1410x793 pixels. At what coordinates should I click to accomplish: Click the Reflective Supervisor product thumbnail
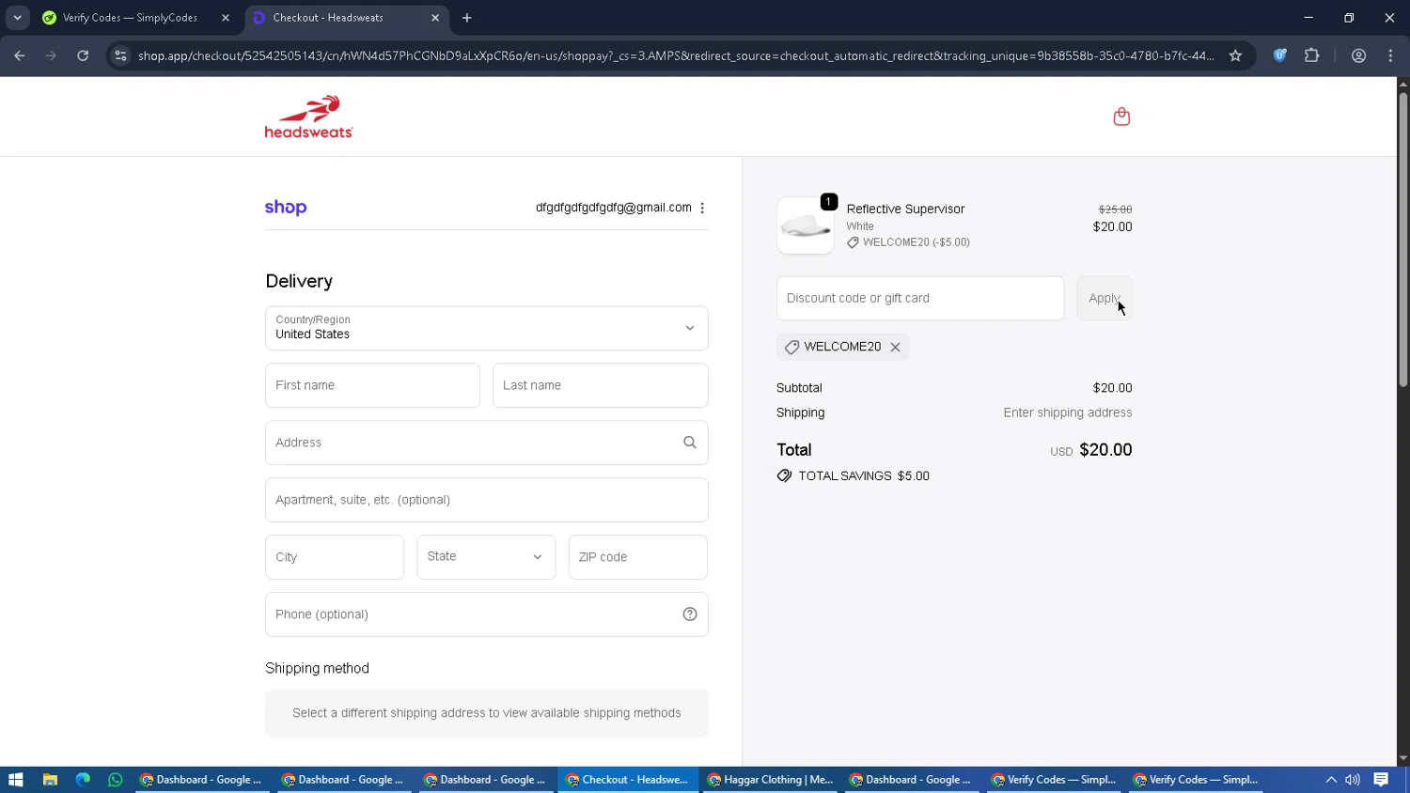pyautogui.click(x=805, y=225)
